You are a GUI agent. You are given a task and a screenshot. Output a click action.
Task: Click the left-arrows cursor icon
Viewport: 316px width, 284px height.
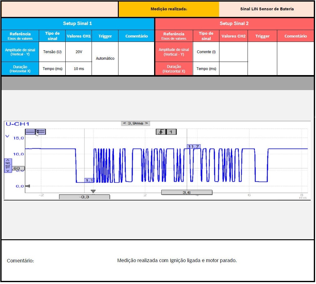41,132
